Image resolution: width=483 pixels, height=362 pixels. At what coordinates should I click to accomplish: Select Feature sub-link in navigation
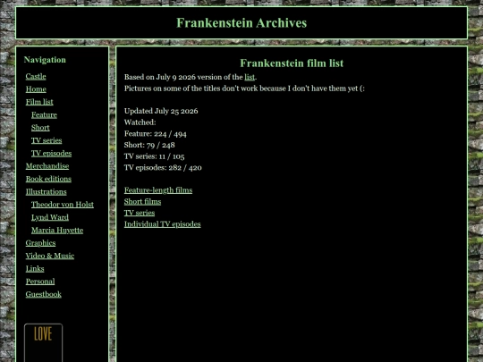click(44, 114)
